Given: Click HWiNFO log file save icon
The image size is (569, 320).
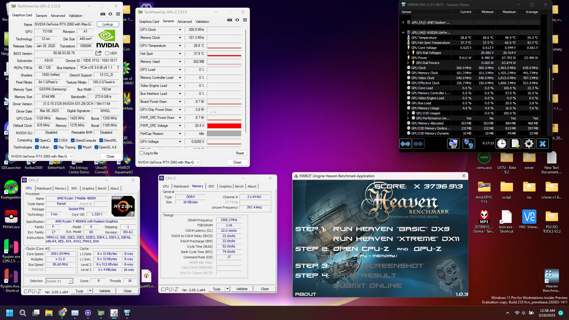Looking at the screenshot, I should click(x=515, y=144).
